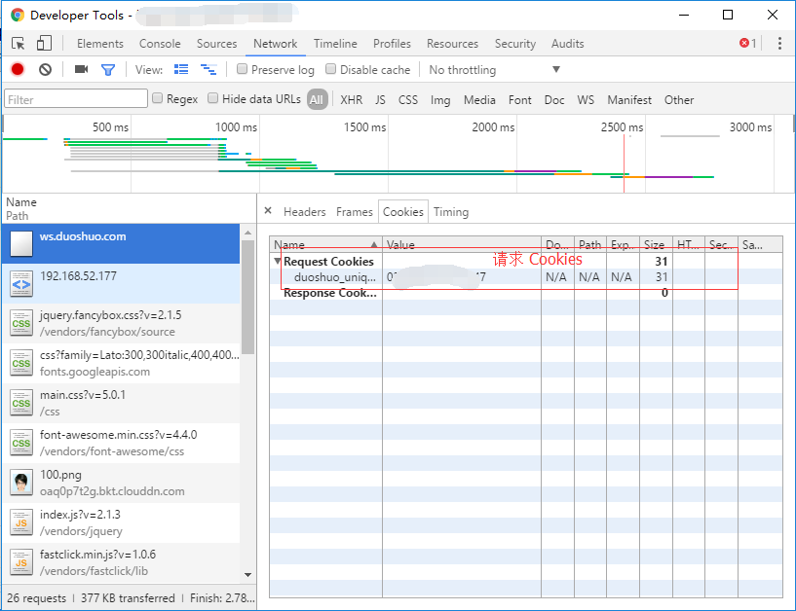Open the DevTools three-dot menu
Viewport: 796px width, 611px height.
click(x=779, y=44)
